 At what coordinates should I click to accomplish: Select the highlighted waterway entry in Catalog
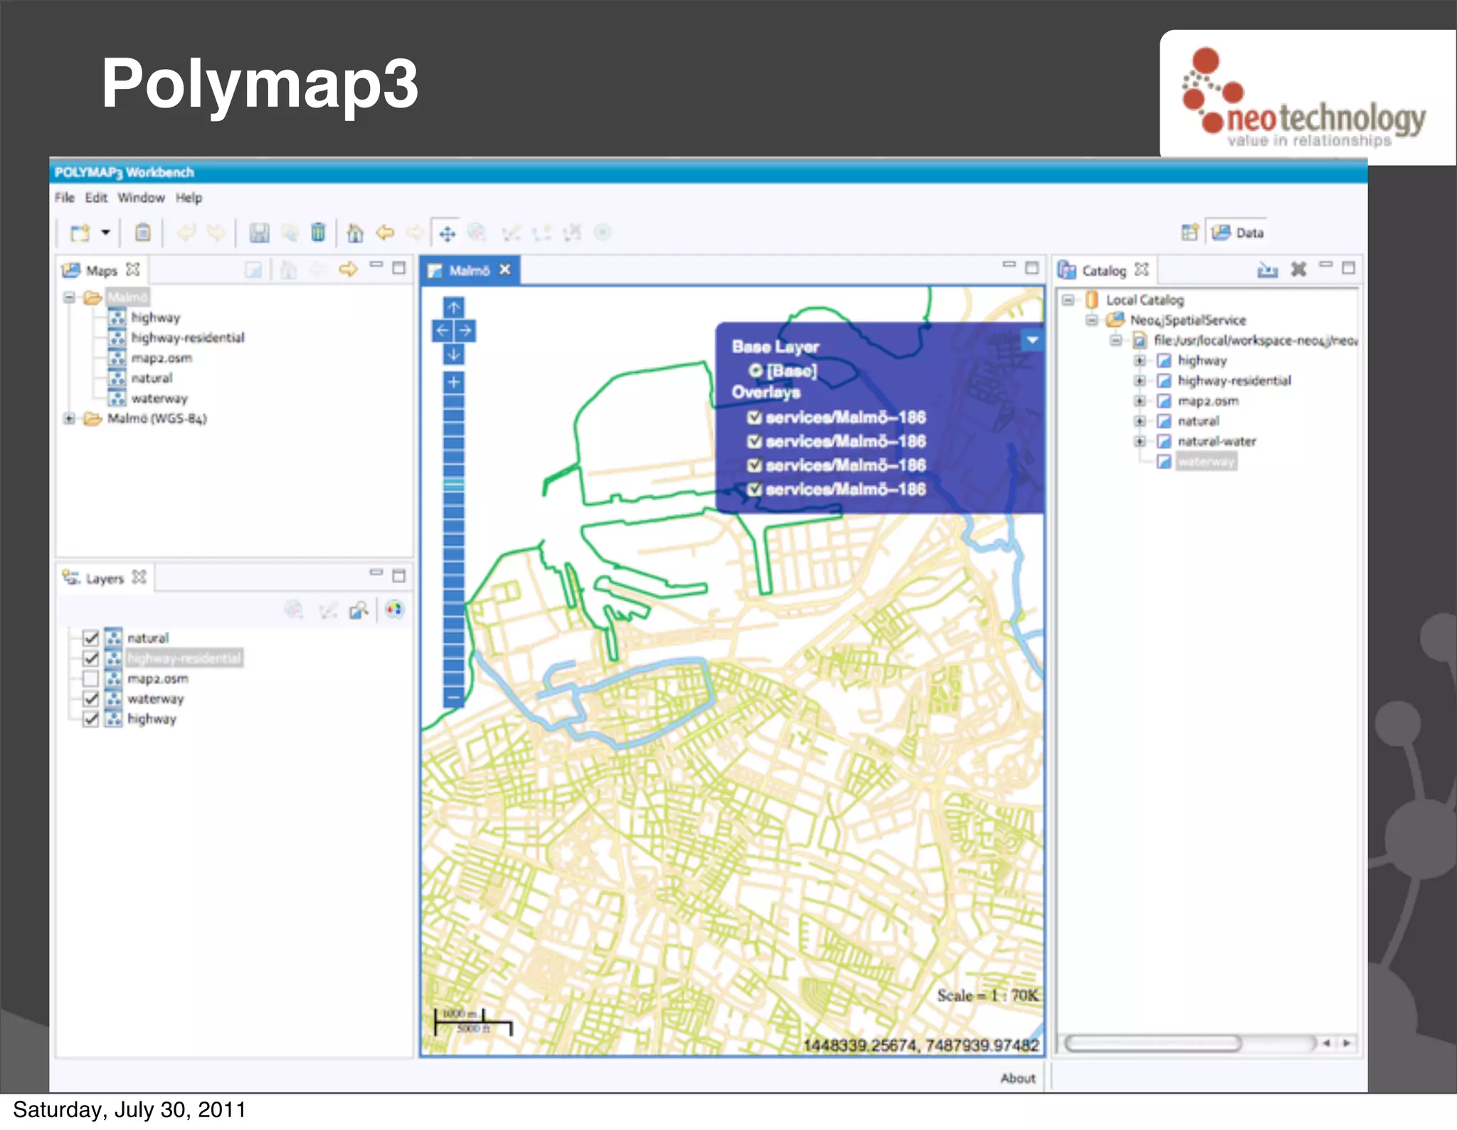[1207, 462]
